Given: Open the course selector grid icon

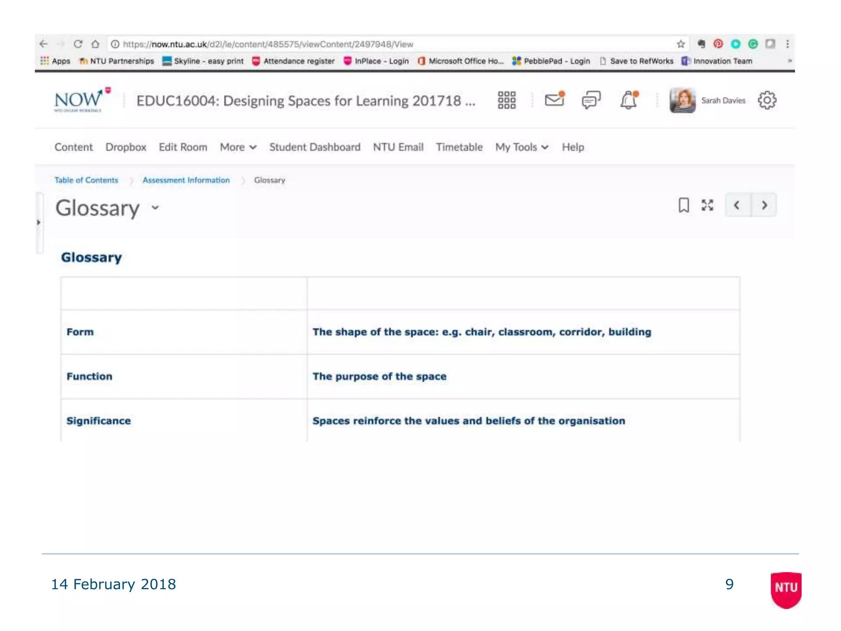Looking at the screenshot, I should click(x=506, y=100).
